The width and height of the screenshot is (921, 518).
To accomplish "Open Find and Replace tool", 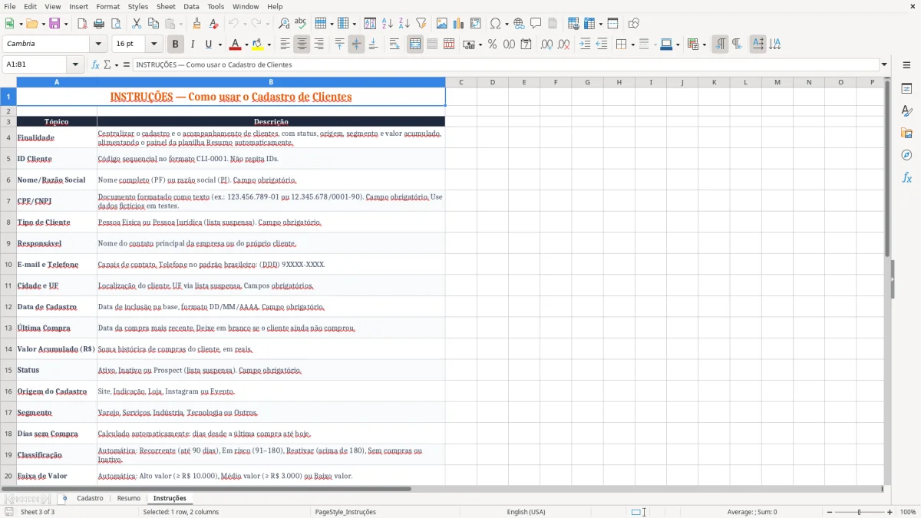I will coord(284,24).
